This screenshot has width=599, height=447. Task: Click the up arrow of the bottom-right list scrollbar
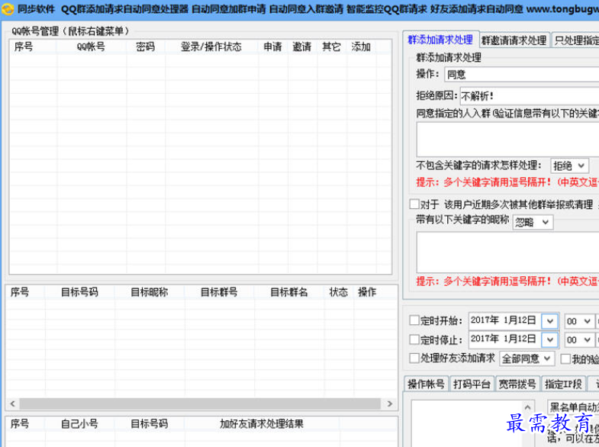[x=527, y=407]
